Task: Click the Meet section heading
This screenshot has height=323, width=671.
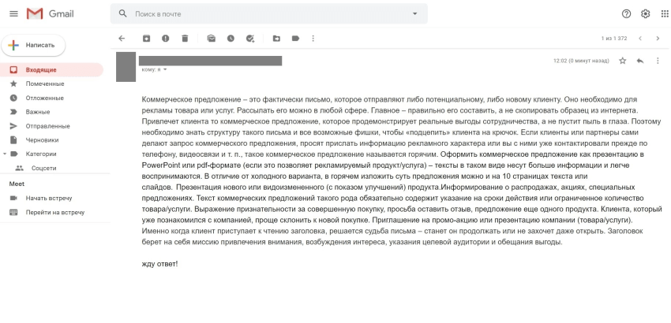Action: click(17, 184)
